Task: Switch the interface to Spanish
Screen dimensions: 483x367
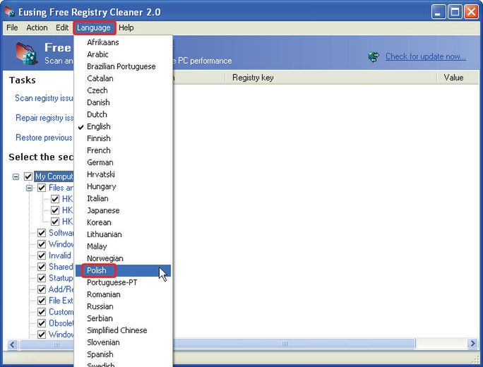Action: tap(123, 355)
